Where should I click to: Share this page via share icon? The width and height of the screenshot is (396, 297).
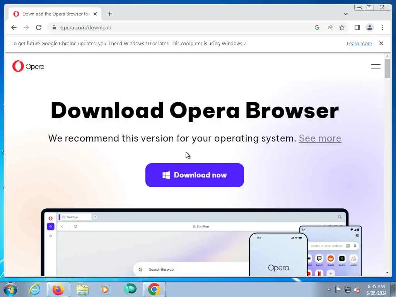329,27
